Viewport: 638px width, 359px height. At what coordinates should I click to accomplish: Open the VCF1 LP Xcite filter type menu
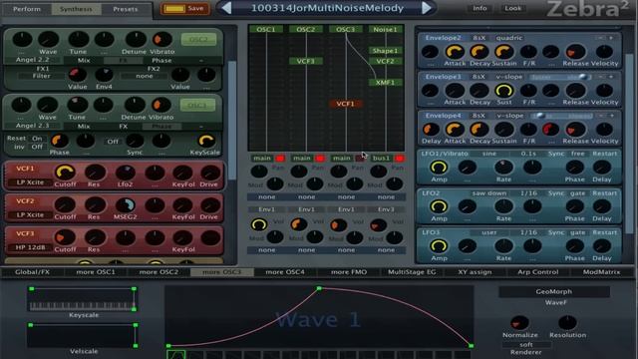click(30, 182)
